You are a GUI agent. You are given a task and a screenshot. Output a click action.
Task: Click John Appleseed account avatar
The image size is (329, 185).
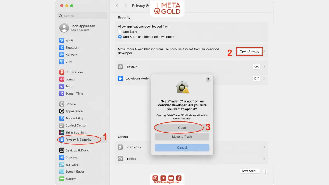[x=64, y=28]
